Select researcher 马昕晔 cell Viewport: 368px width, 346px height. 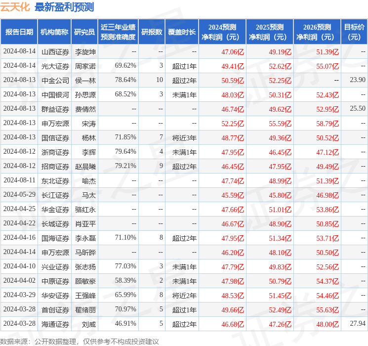coord(85,253)
